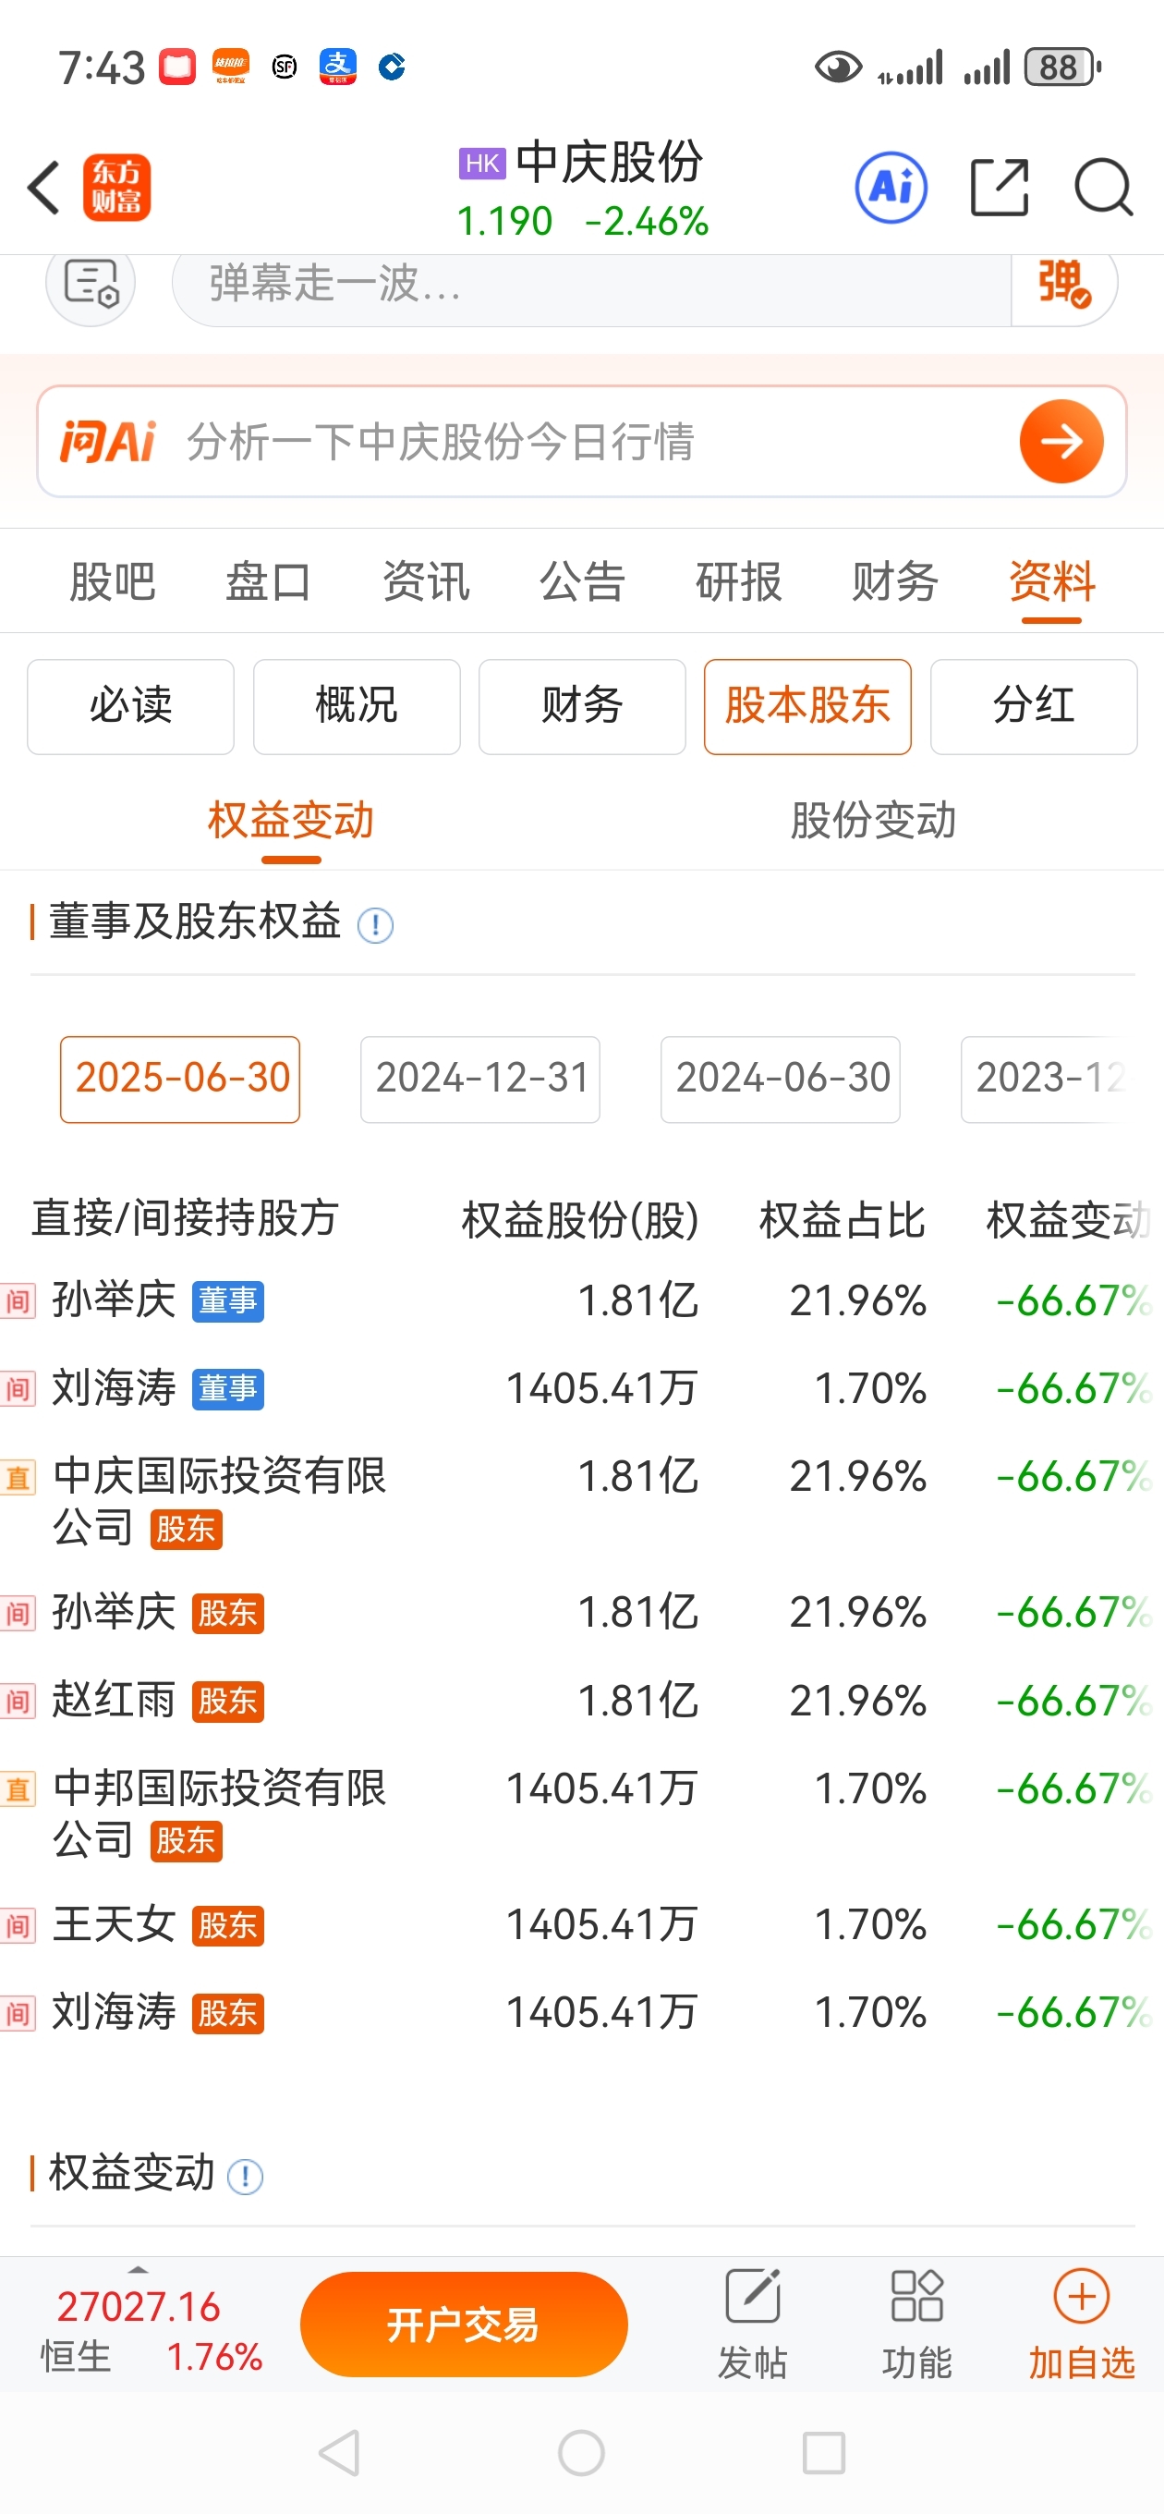Screen dimensions: 1164x2514
Task: Select the 资料 tab
Action: tap(1052, 581)
